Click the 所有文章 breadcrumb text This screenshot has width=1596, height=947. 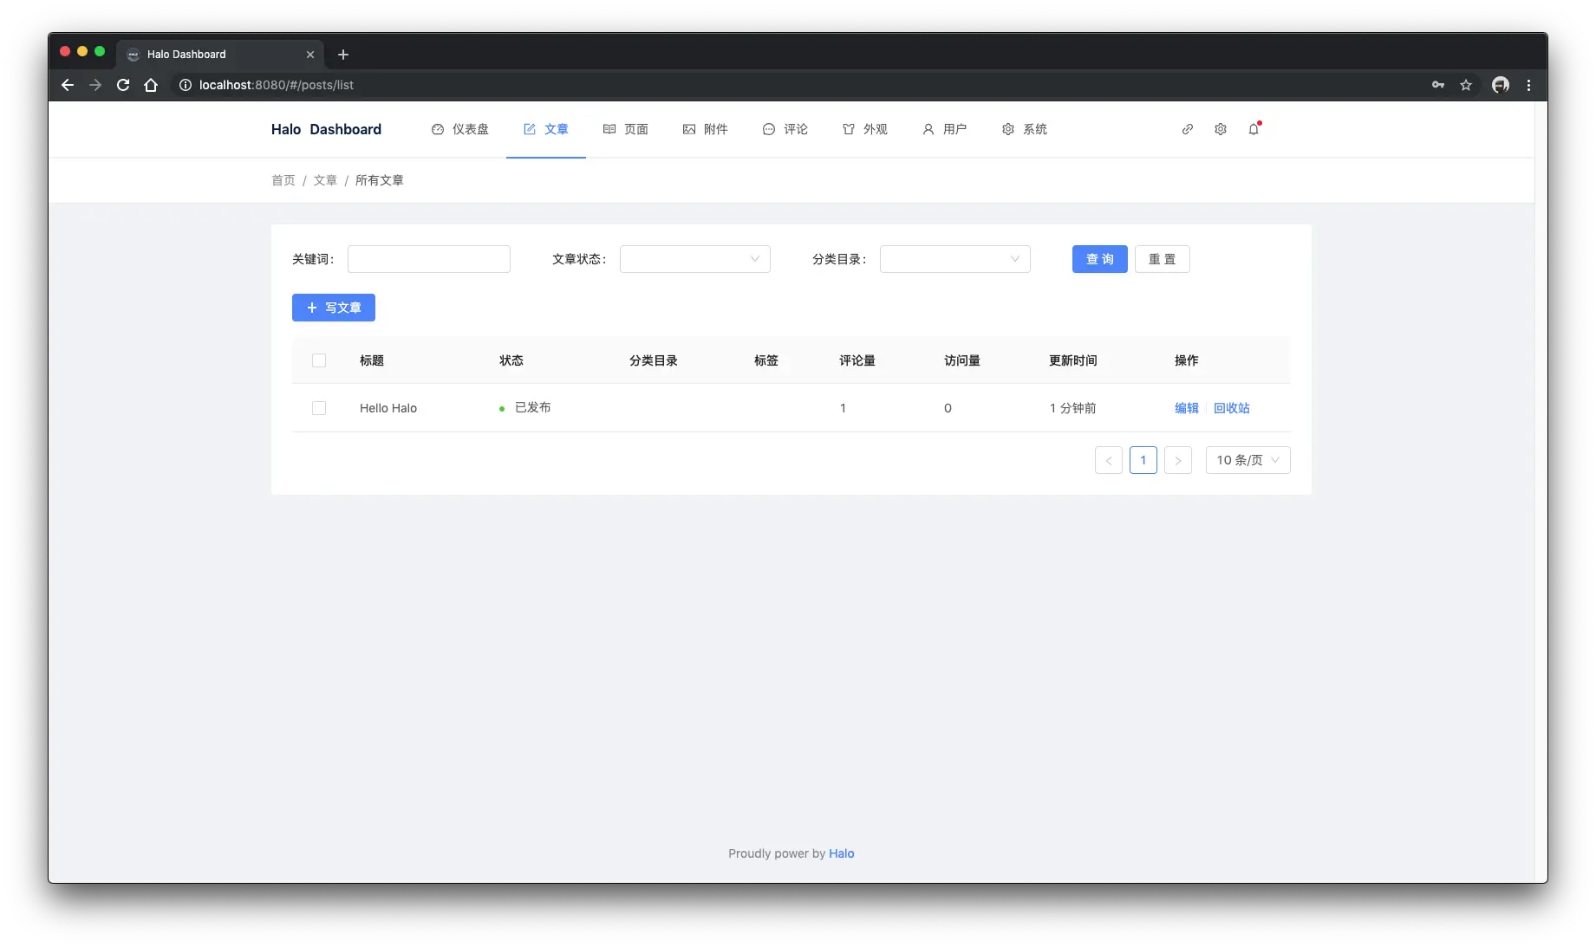(380, 180)
